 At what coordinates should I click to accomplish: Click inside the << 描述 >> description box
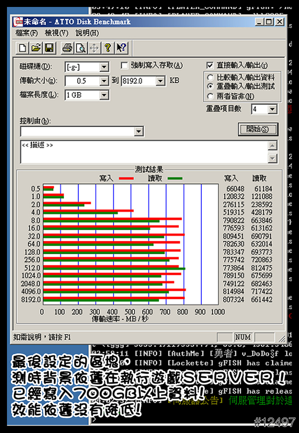[x=144, y=152]
